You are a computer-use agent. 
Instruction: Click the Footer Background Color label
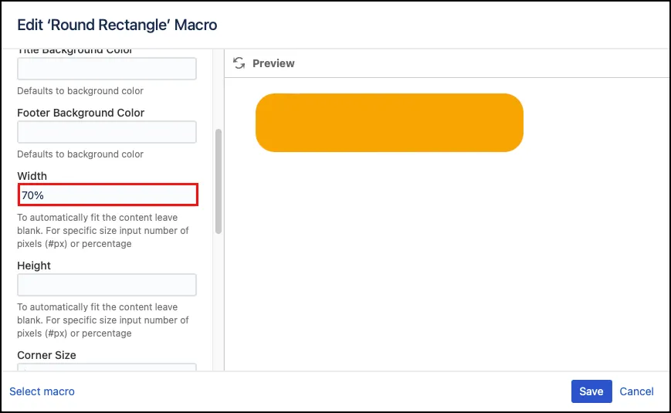coord(81,113)
